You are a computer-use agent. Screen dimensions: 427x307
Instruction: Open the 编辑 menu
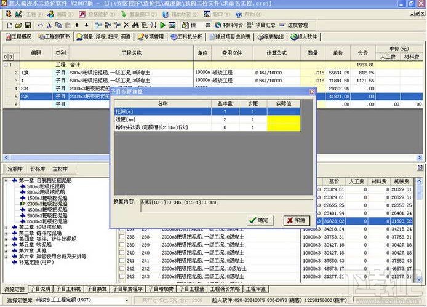pos(60,14)
